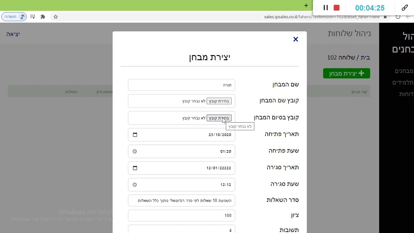This screenshot has width=414, height=233.
Task: Choose file for קובץ בסיום המבחן
Action: click(219, 118)
